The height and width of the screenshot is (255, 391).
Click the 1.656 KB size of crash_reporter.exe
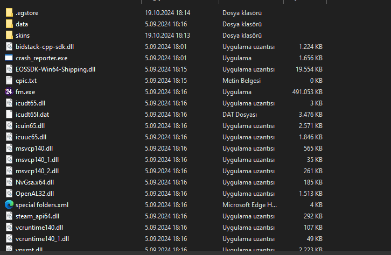coord(311,58)
